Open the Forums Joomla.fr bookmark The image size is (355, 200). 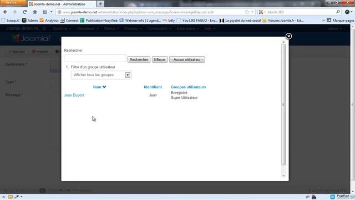coord(283,21)
